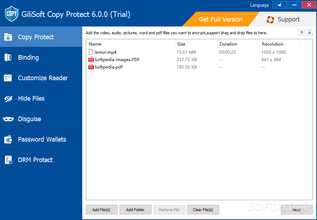Click the Password Wallets wallet icon
The image size is (317, 220).
click(8, 139)
